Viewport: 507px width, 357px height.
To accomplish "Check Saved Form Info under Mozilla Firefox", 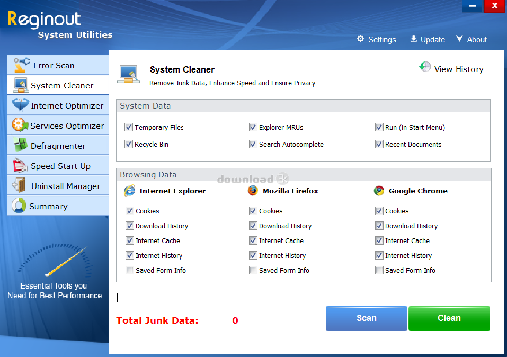I will (253, 270).
